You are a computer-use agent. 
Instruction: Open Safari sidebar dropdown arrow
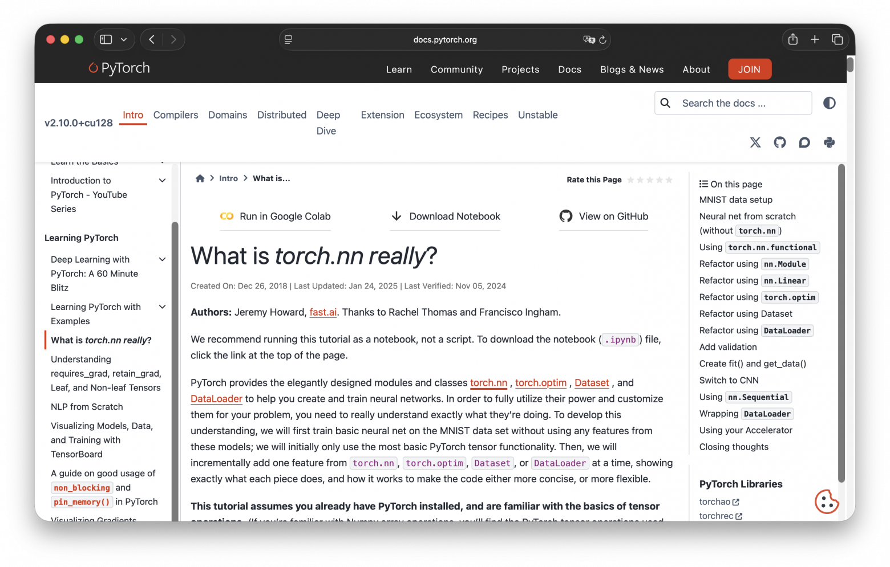click(x=124, y=39)
